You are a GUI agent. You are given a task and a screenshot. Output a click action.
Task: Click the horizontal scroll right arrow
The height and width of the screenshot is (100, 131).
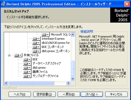coord(68,83)
